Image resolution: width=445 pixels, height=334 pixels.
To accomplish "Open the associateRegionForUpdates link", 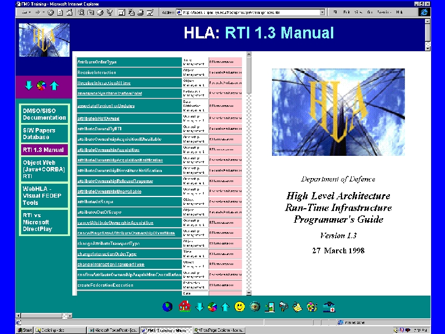I will pos(106,106).
